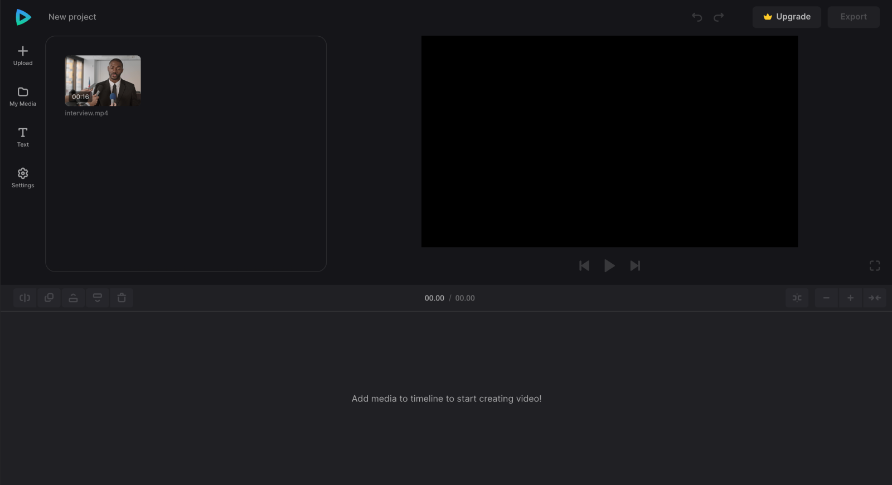
Task: Skip to previous clip
Action: pos(584,266)
